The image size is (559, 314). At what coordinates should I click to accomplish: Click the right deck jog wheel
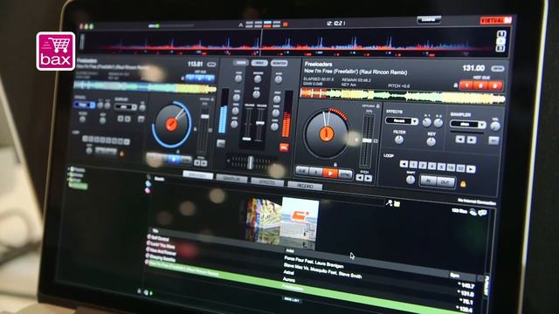(326, 133)
